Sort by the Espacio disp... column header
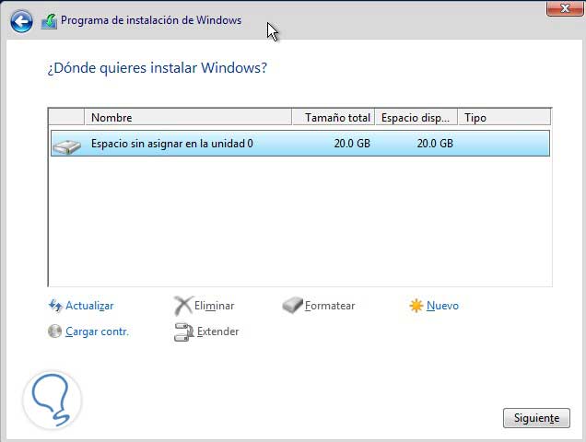The height and width of the screenshot is (442, 586). 416,117
